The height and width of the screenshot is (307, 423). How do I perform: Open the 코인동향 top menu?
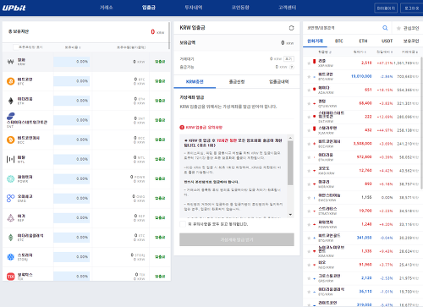click(240, 8)
